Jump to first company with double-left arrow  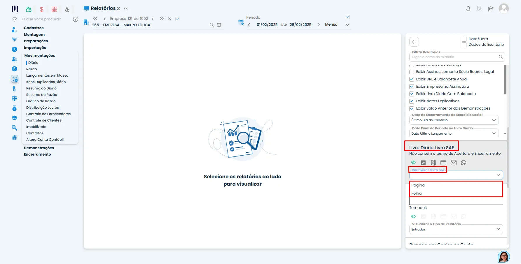(x=95, y=19)
